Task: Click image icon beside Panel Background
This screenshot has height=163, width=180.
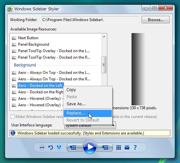Action: 14,44
